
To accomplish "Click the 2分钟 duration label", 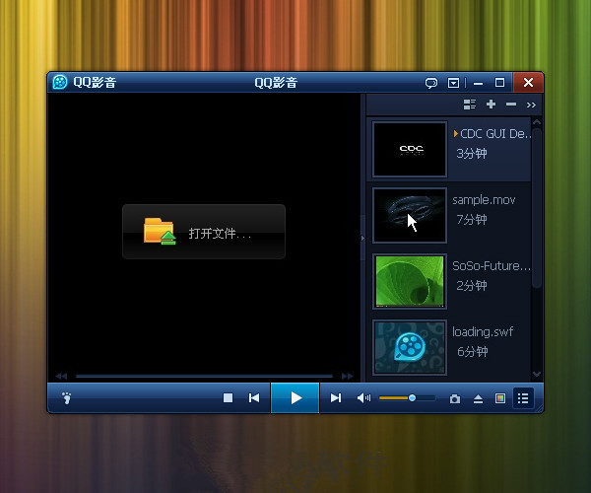I will (x=472, y=286).
